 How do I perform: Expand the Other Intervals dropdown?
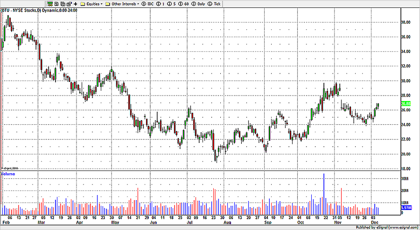pos(123,3)
